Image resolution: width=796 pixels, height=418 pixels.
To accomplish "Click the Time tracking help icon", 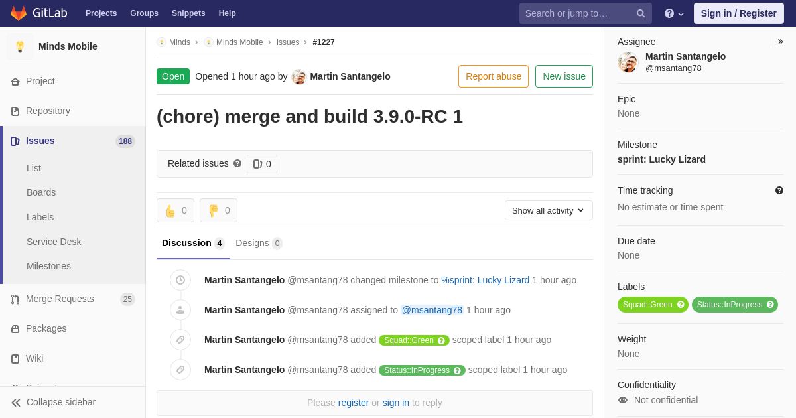I will coord(779,190).
